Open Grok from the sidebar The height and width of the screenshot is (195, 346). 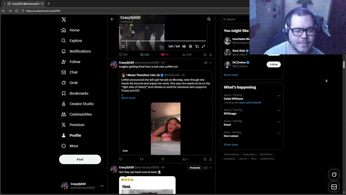[x=69, y=83]
